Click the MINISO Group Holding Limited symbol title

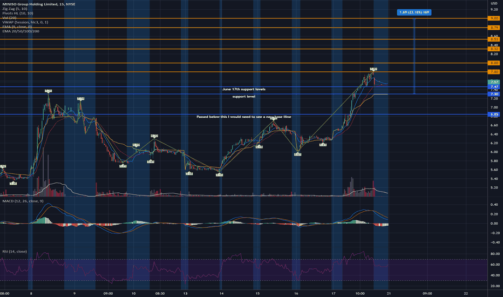coord(38,4)
